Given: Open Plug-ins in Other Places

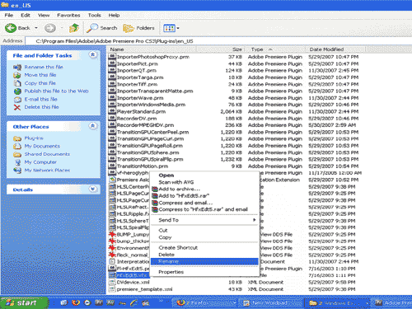Looking at the screenshot, I should click(x=34, y=138).
